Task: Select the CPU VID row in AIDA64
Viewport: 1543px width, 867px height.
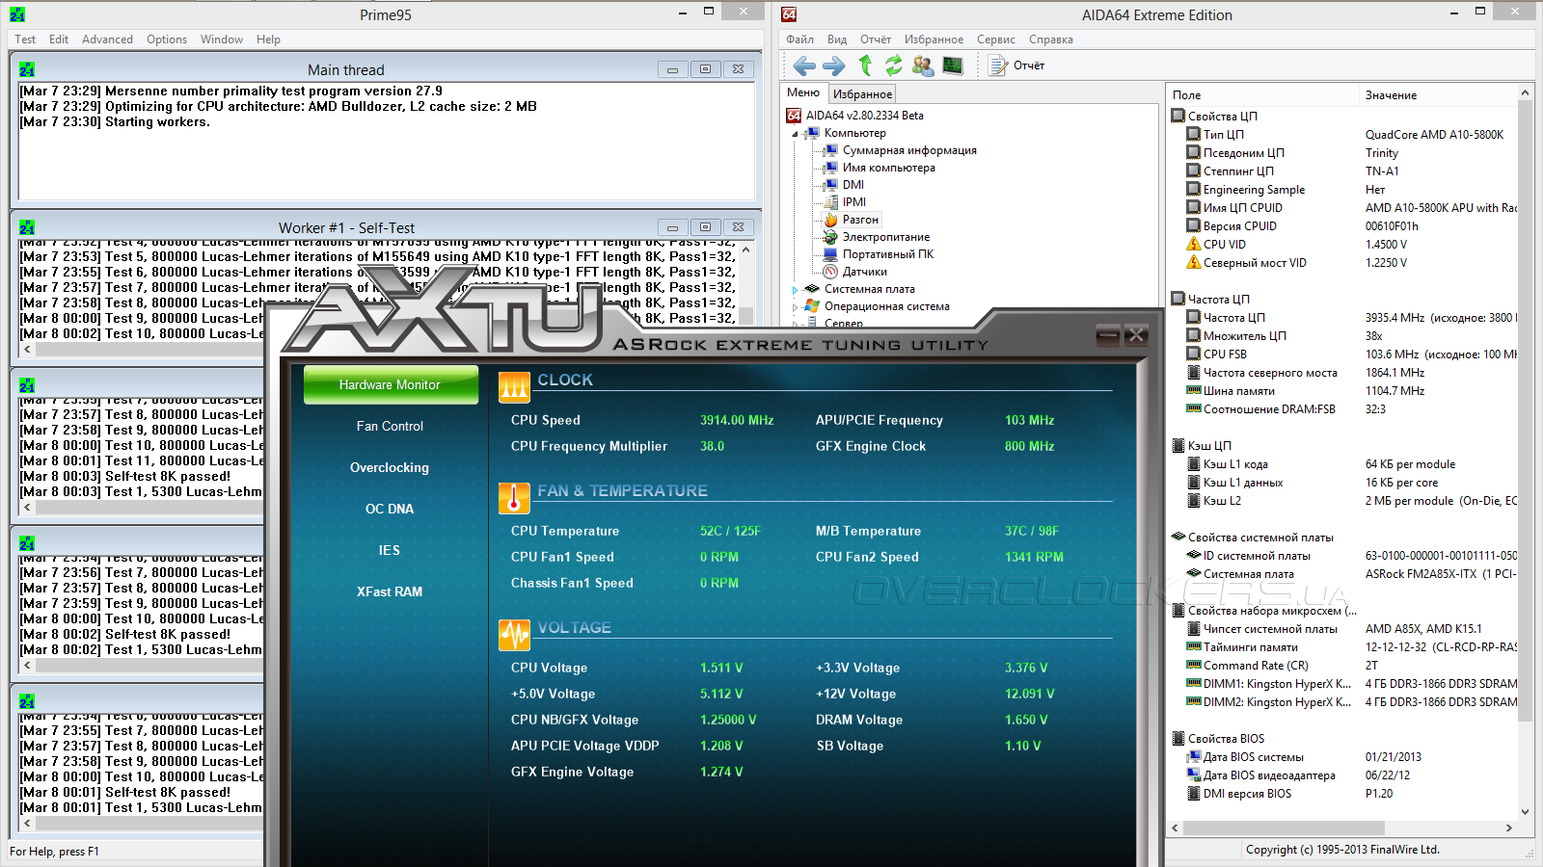Action: (1344, 245)
